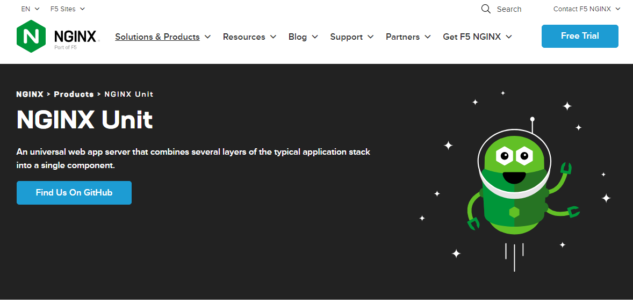This screenshot has width=633, height=304.
Task: Open the Blog menu
Action: click(303, 37)
